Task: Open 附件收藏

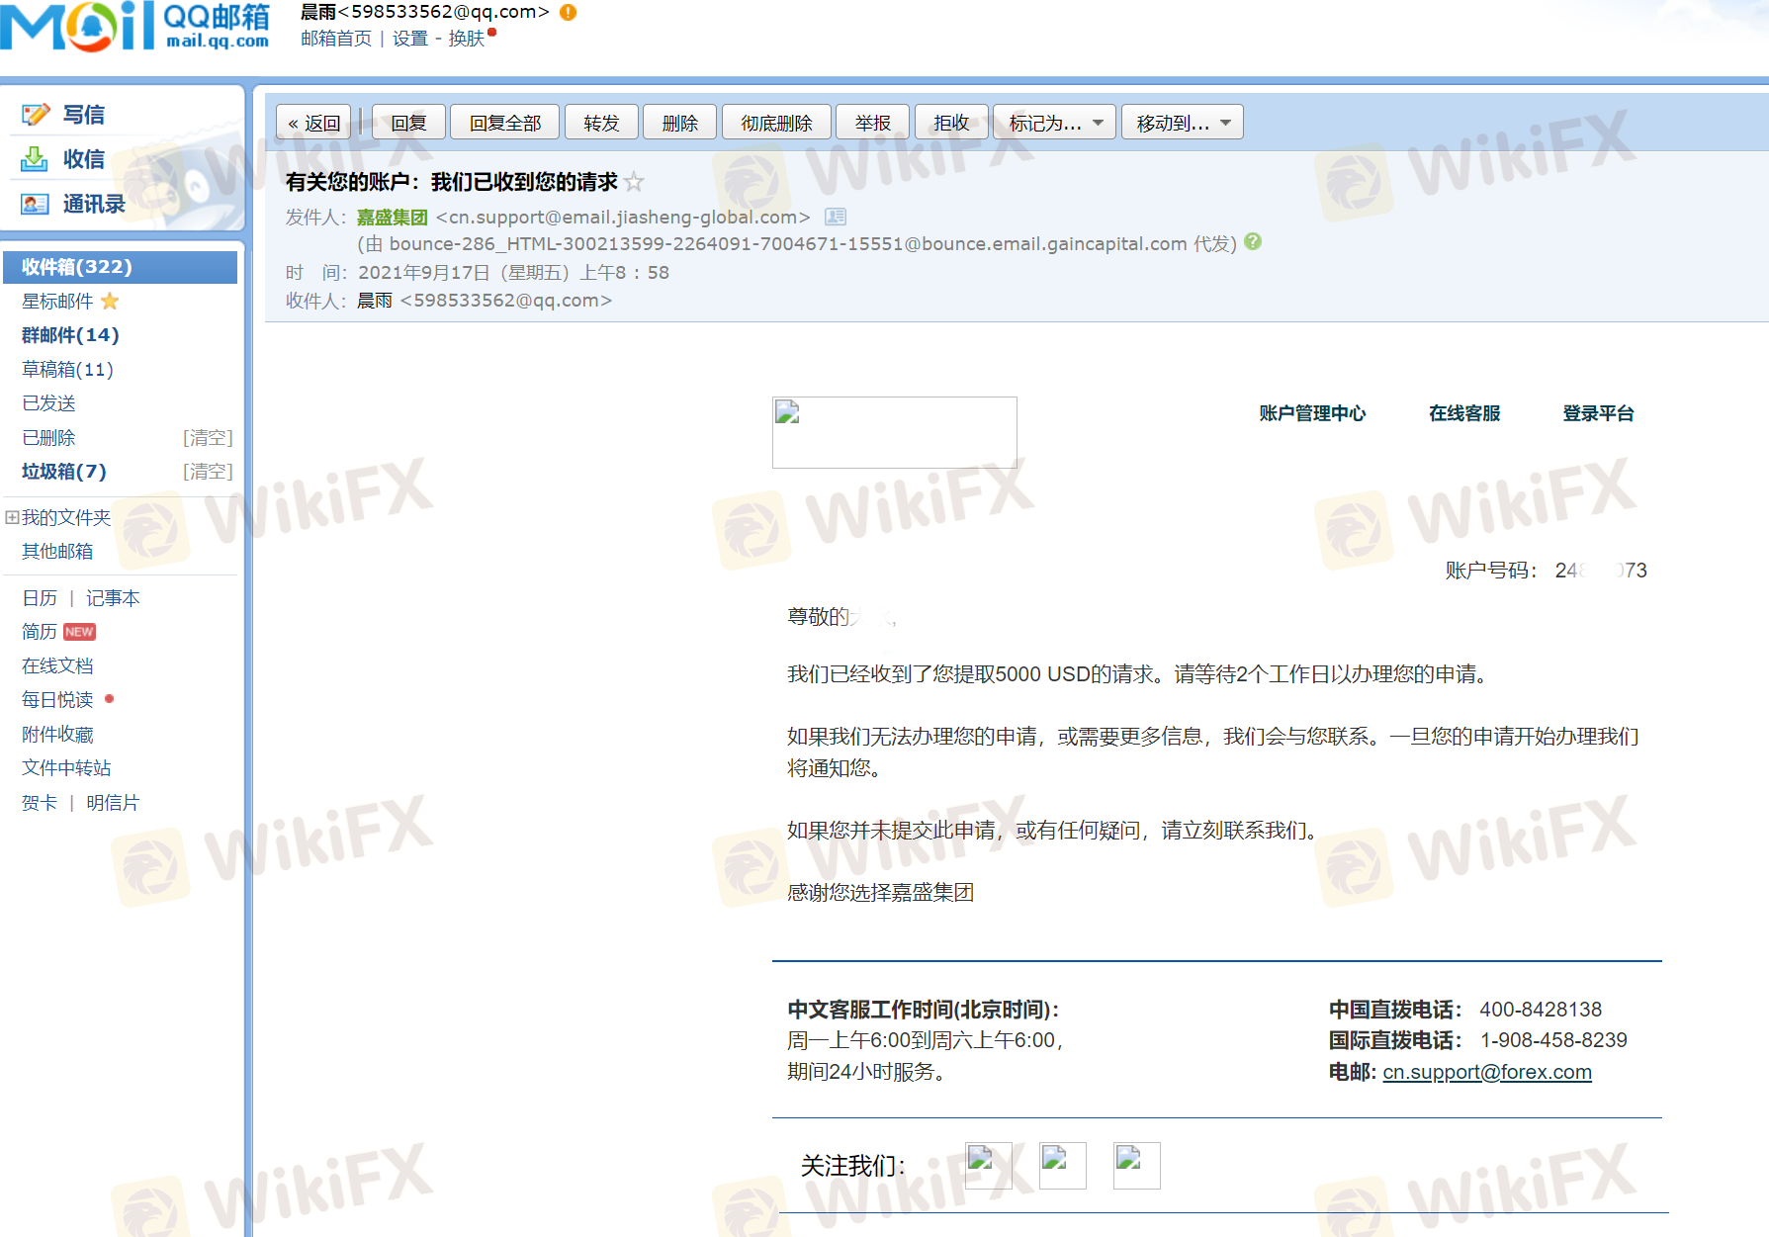Action: 57,734
